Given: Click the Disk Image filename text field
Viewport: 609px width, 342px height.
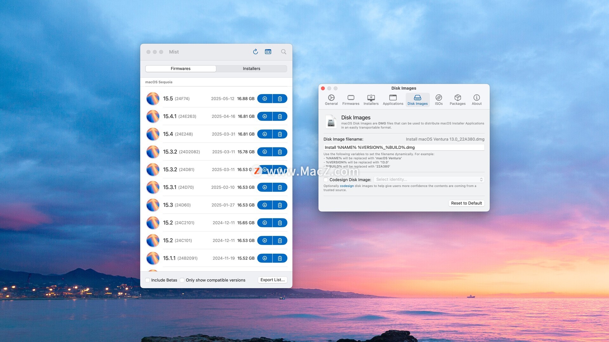Looking at the screenshot, I should pyautogui.click(x=404, y=148).
